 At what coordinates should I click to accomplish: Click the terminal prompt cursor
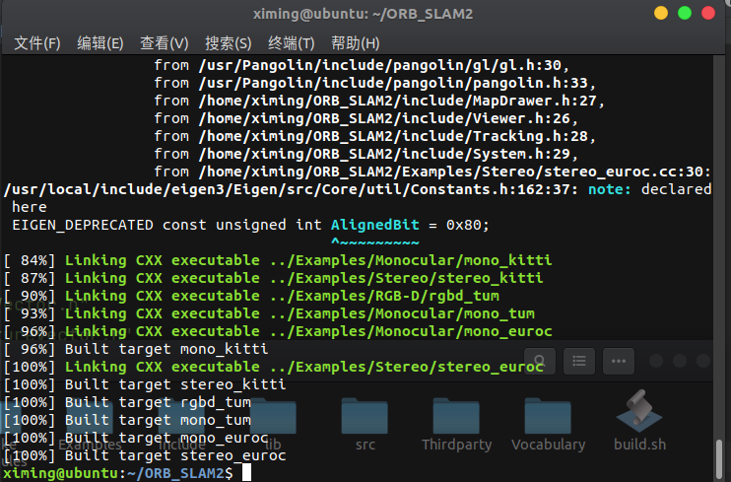tap(246, 473)
